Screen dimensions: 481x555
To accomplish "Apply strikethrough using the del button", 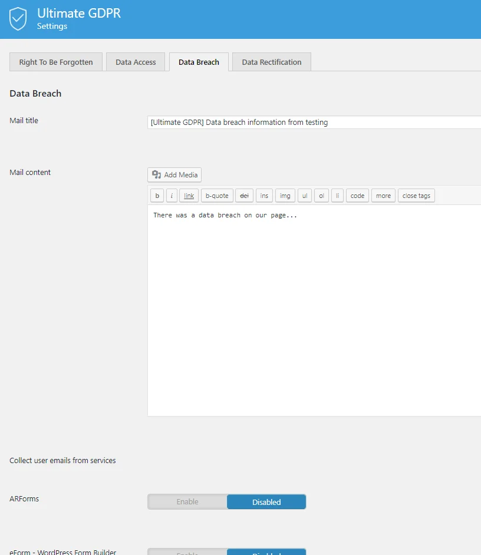I will (244, 195).
